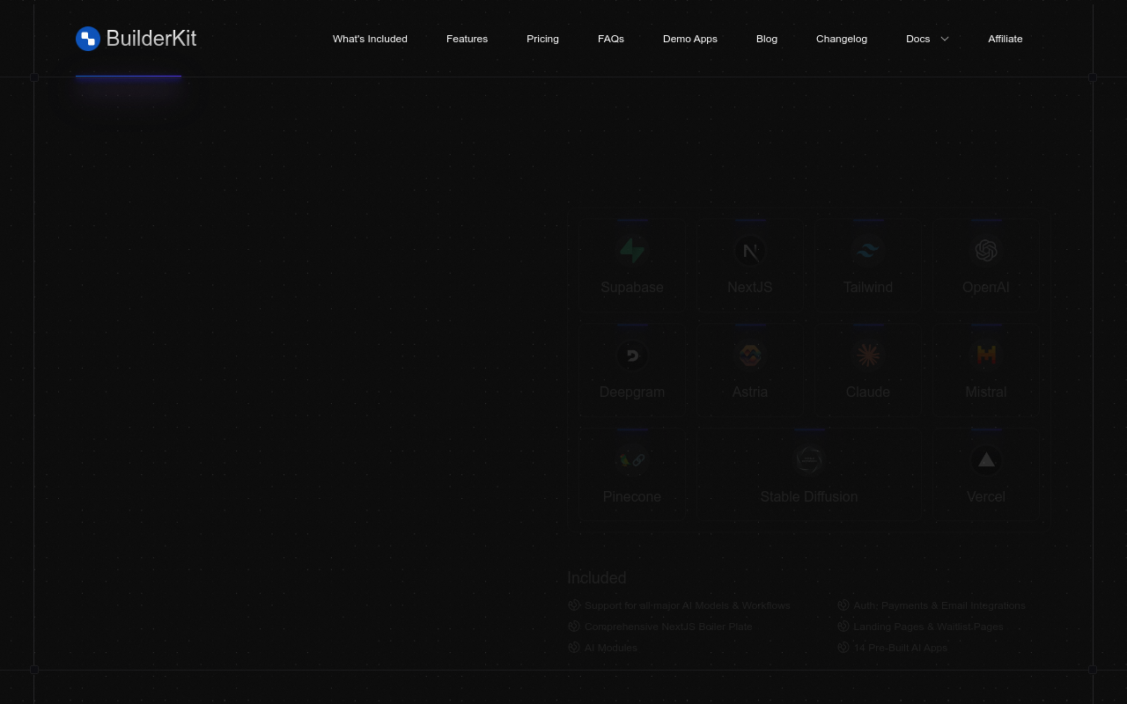Select the Claude logo icon
This screenshot has height=704, width=1127.
[x=868, y=356]
